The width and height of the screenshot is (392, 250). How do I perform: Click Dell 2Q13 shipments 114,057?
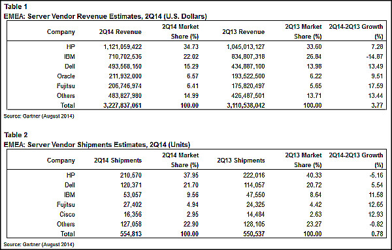click(x=254, y=185)
